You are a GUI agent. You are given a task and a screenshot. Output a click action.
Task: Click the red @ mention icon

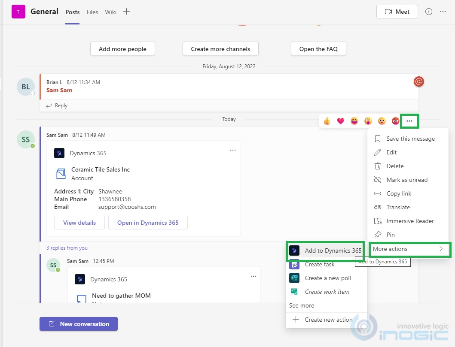pos(419,81)
